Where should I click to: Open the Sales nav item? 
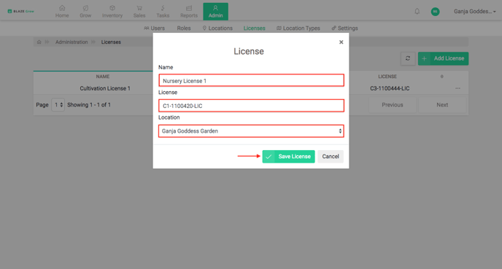point(139,12)
